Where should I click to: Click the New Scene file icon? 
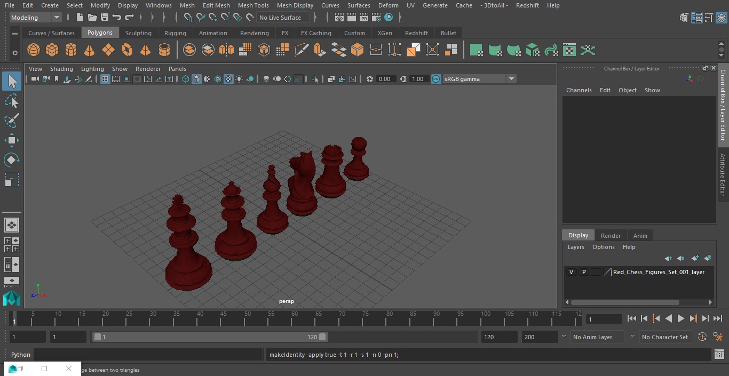pos(80,18)
